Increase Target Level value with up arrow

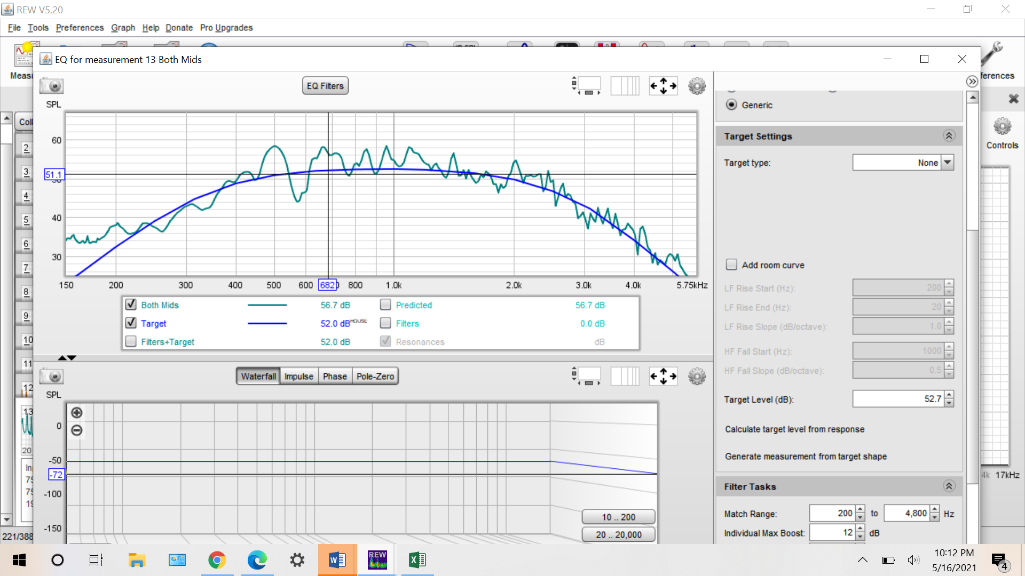click(949, 395)
